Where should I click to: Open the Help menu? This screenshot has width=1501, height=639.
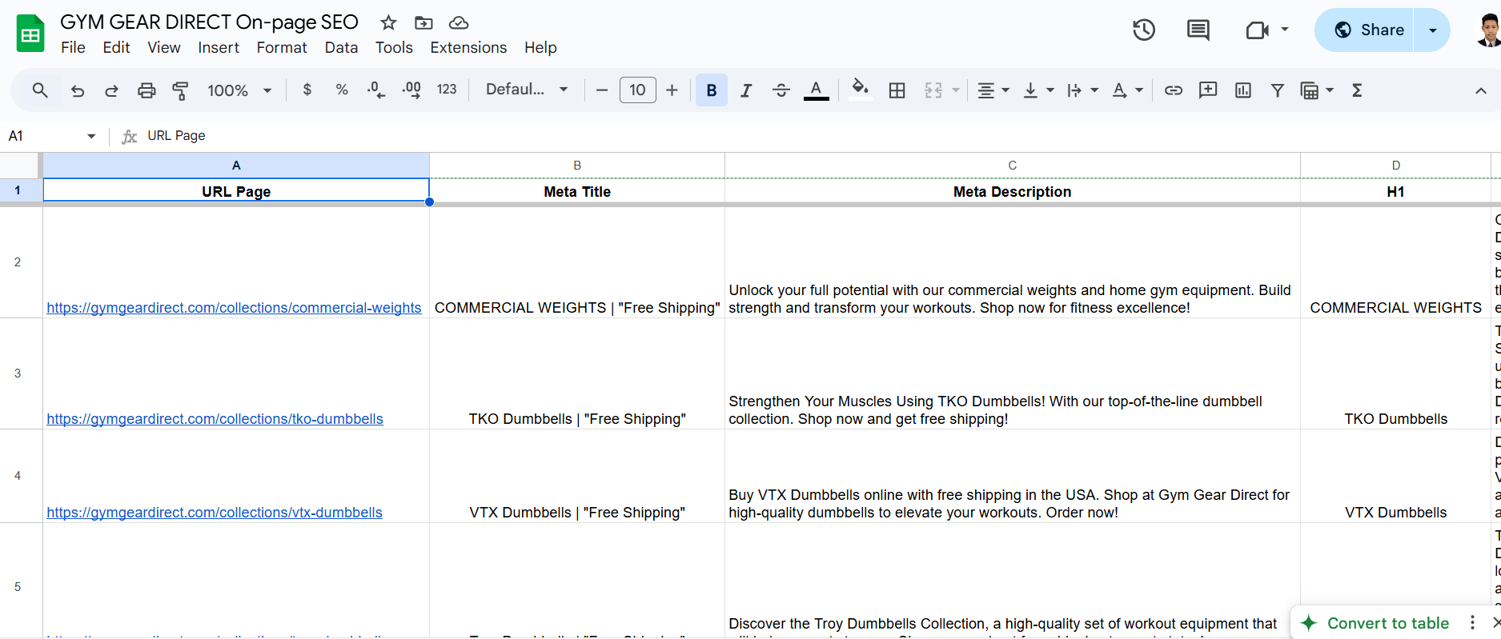[540, 47]
